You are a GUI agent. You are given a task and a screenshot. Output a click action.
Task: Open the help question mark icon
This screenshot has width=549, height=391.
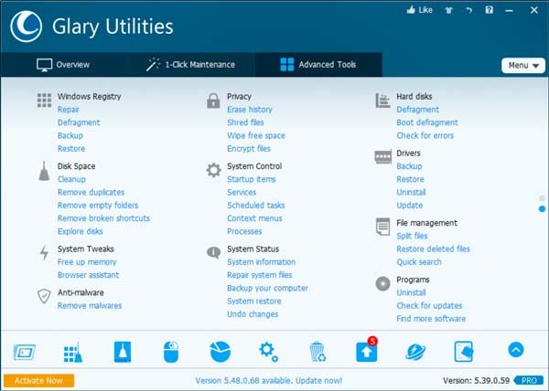[490, 10]
